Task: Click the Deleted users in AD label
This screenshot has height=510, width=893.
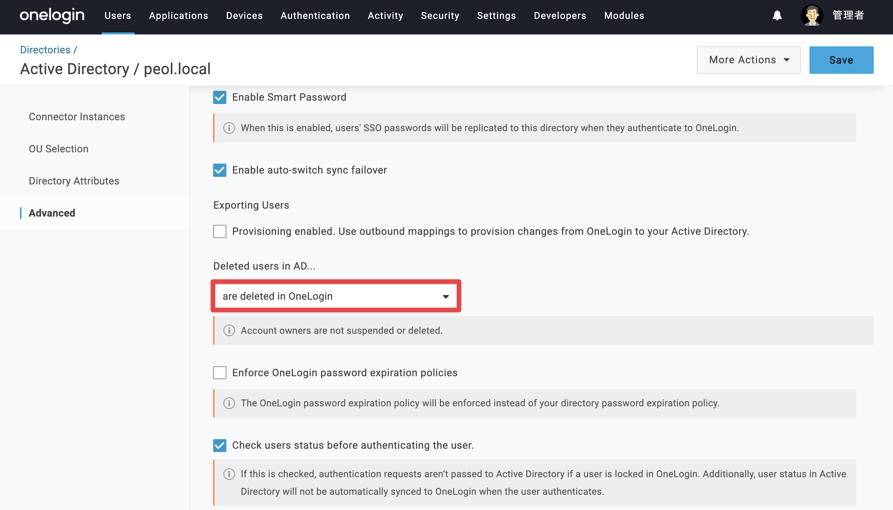Action: (265, 266)
